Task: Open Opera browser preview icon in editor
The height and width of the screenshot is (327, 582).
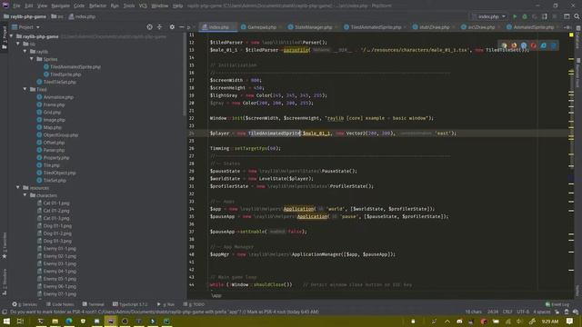Action: pos(534,45)
